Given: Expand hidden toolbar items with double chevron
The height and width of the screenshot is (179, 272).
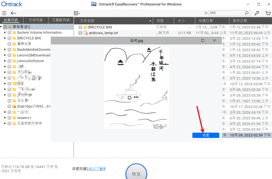Looking at the screenshot, I should point(206,13).
